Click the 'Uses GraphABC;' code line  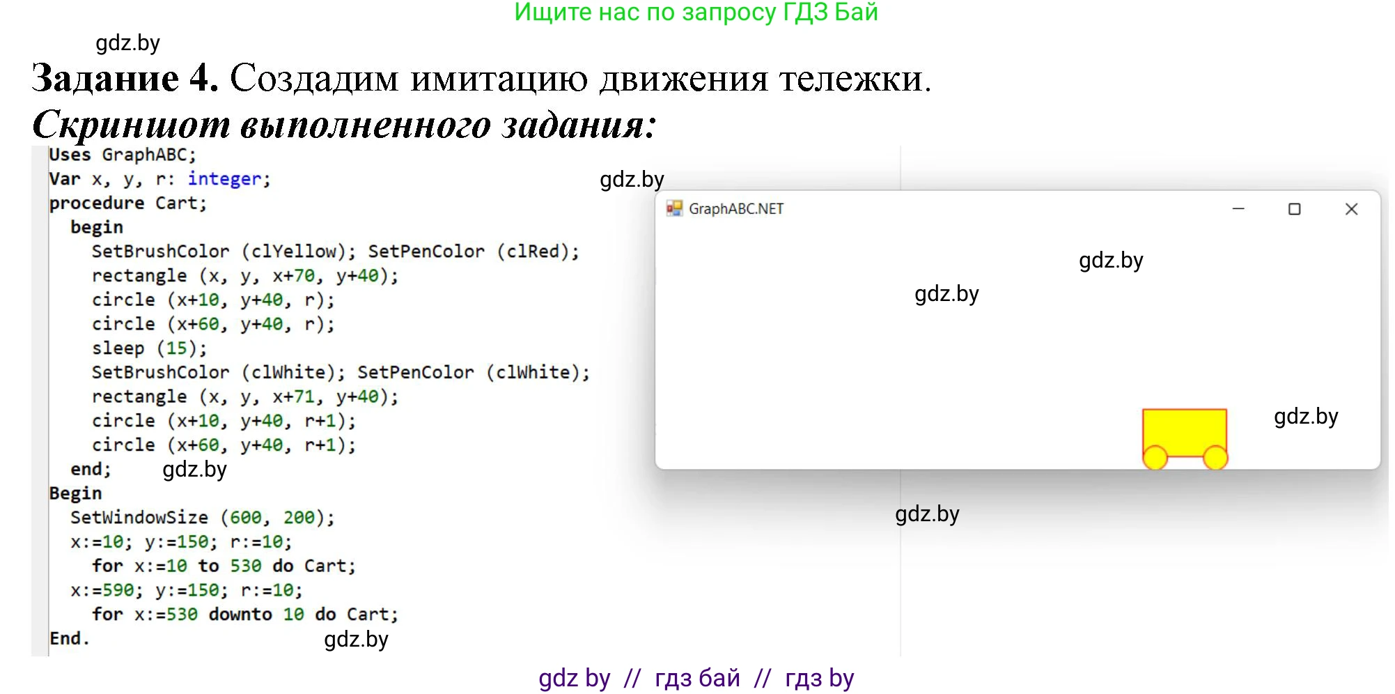coord(123,155)
